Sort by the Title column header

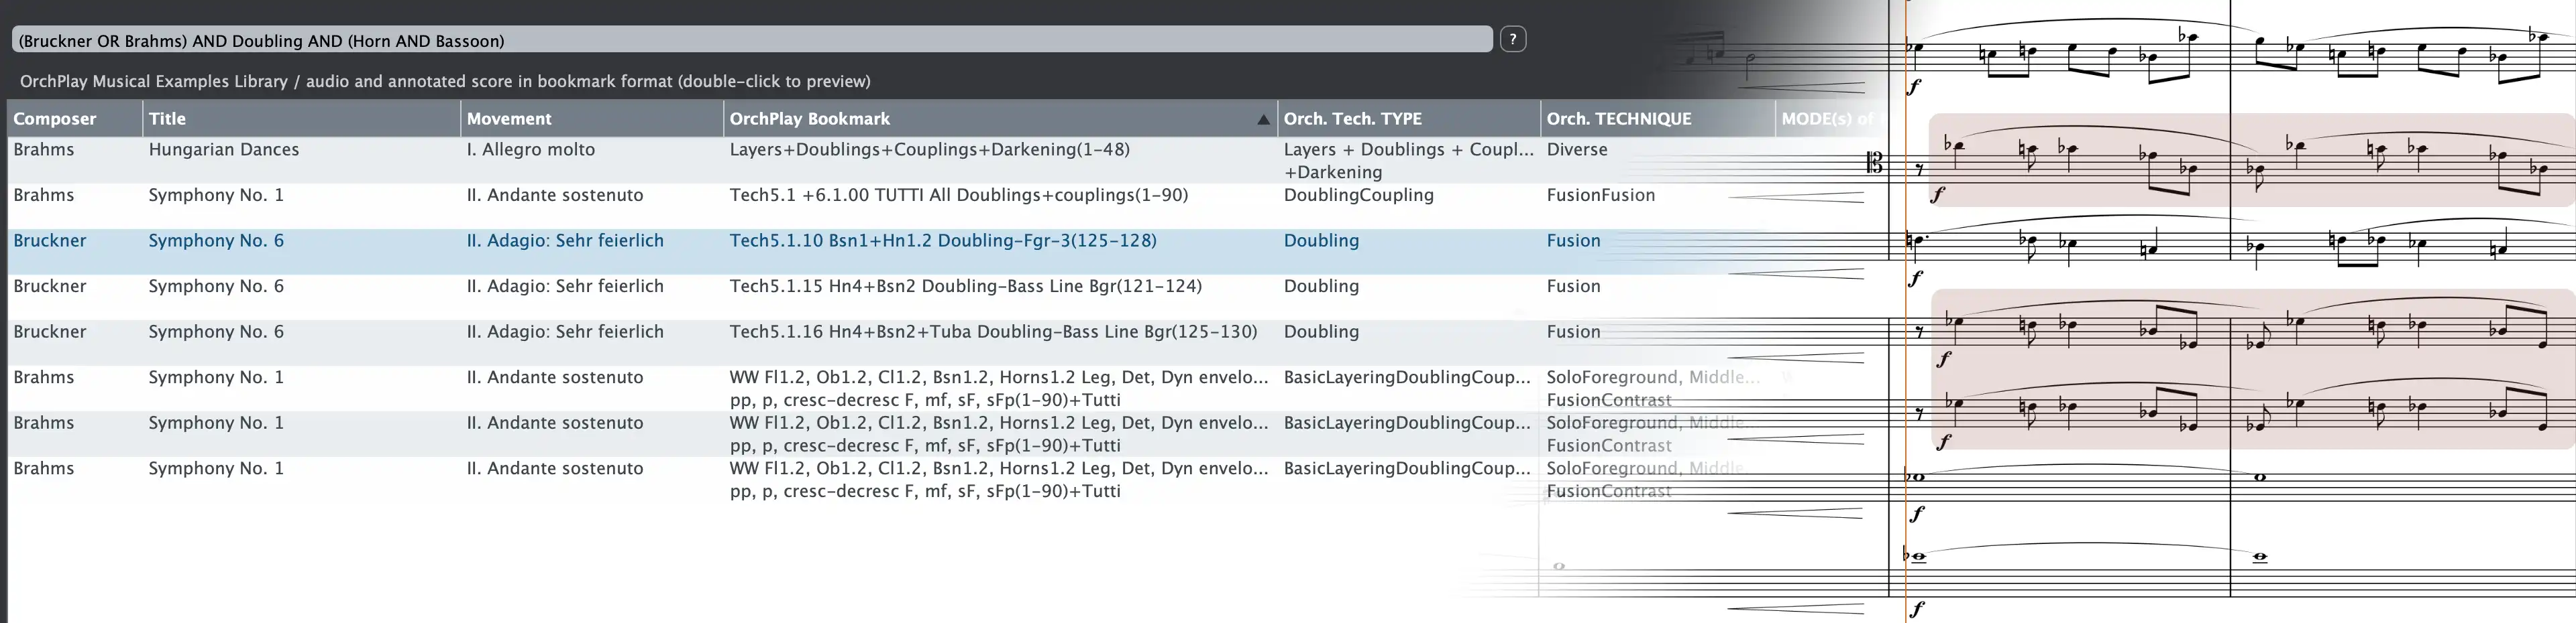301,119
